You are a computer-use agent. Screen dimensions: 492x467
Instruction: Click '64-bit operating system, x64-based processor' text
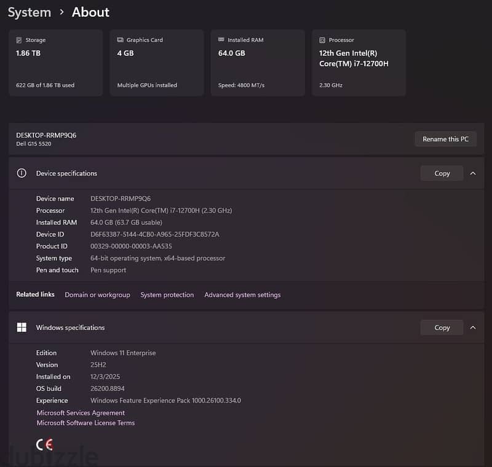[x=158, y=258]
